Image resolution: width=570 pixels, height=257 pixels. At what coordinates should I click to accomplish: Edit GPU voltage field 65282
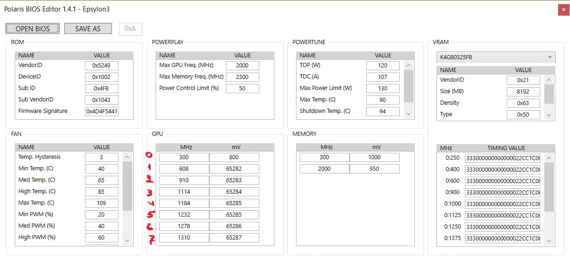pos(234,168)
